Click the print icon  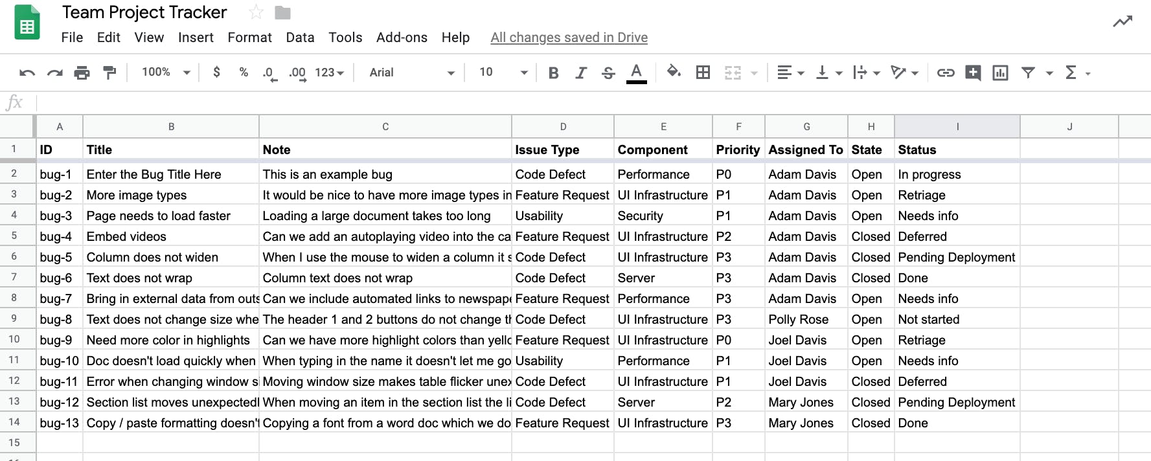point(82,73)
